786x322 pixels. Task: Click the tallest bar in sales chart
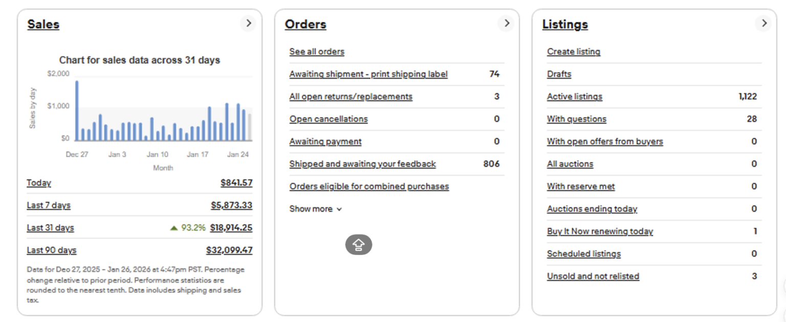(77, 110)
